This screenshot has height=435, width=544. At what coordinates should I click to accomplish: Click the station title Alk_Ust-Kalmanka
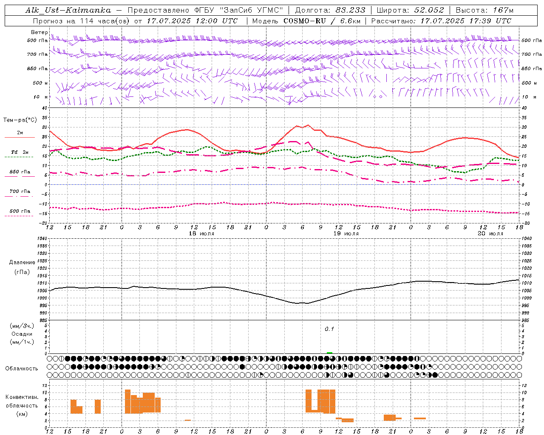click(68, 10)
